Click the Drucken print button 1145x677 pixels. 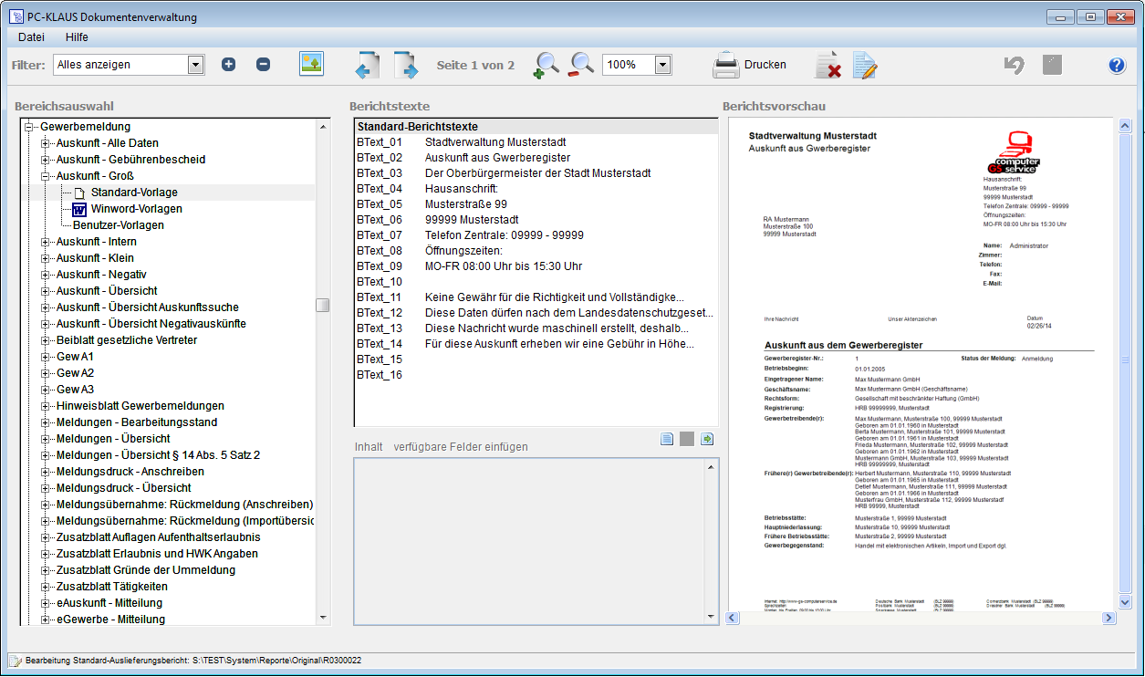tap(749, 65)
